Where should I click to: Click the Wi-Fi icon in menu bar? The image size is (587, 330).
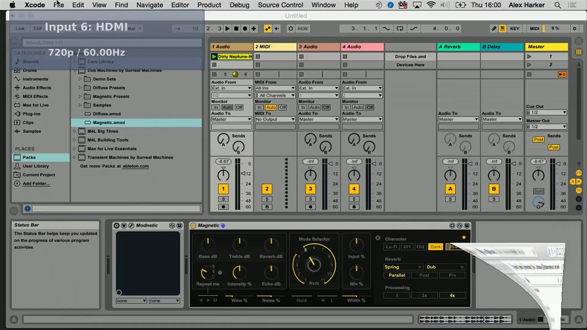[431, 5]
